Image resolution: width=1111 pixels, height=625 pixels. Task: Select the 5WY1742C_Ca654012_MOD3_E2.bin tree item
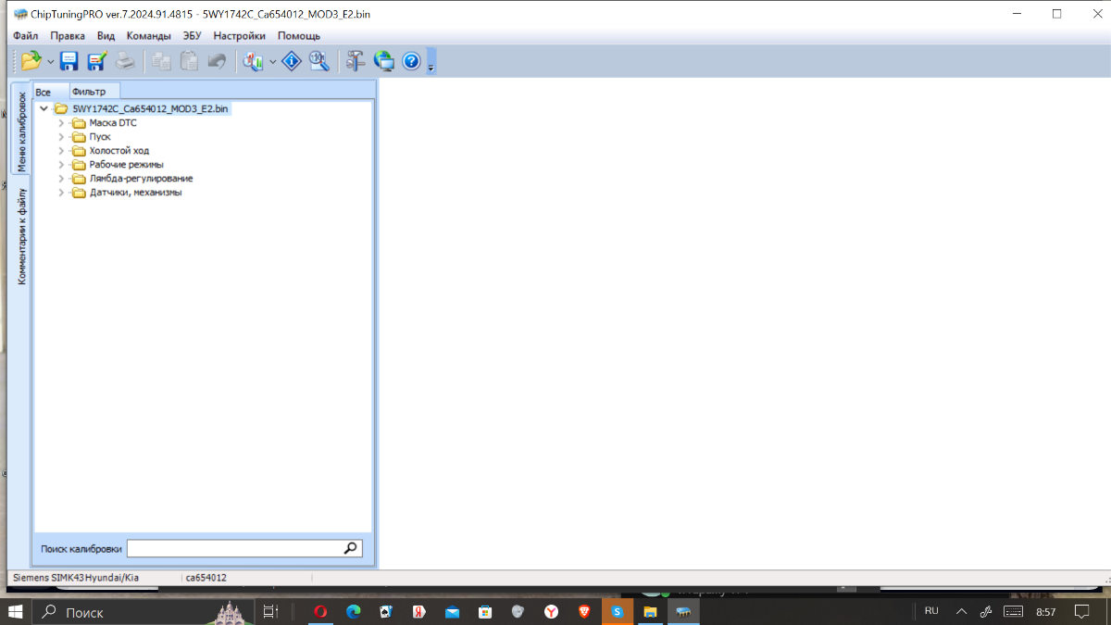pos(150,108)
